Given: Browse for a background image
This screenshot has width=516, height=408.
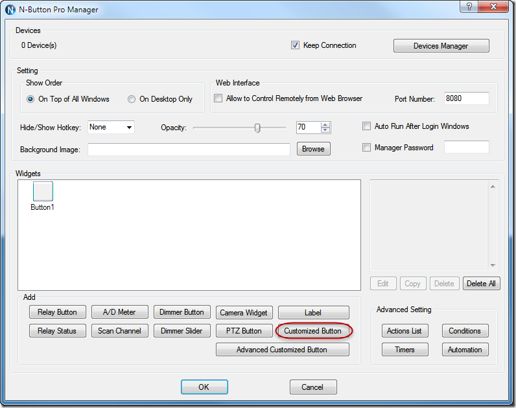Looking at the screenshot, I should pyautogui.click(x=313, y=148).
